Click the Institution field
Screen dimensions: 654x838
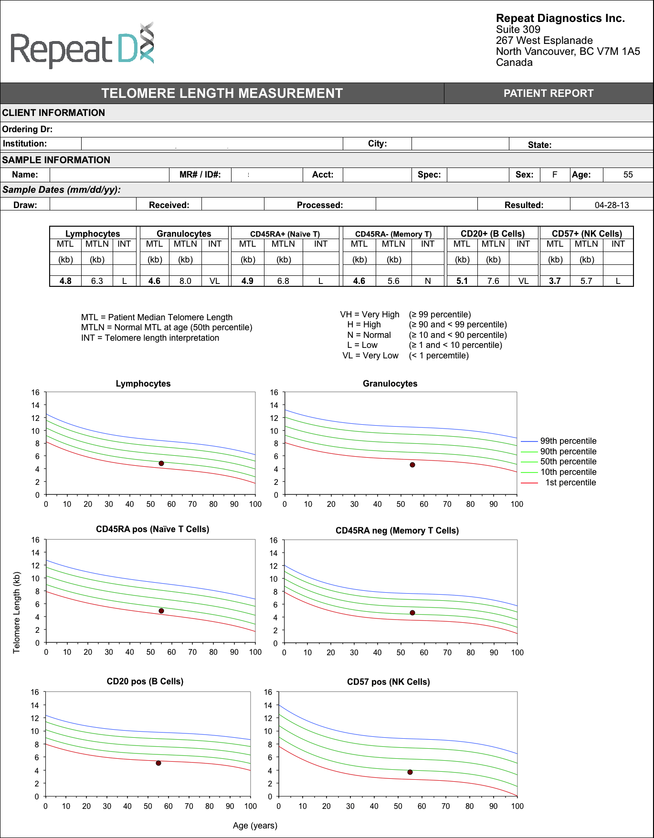pos(212,144)
